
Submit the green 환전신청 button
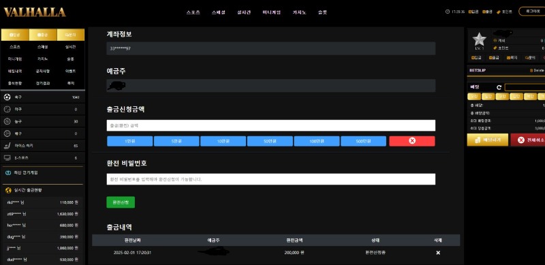click(x=121, y=202)
